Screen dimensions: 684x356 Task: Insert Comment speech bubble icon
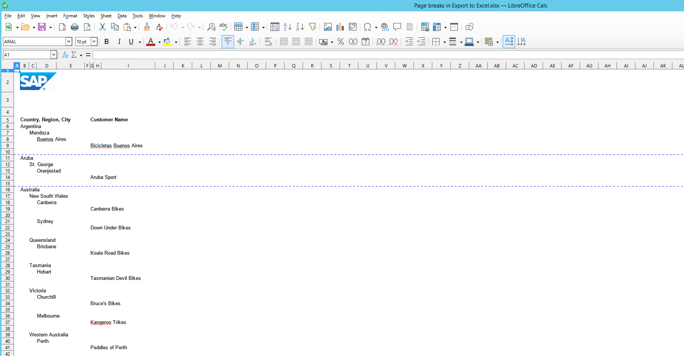(x=397, y=27)
